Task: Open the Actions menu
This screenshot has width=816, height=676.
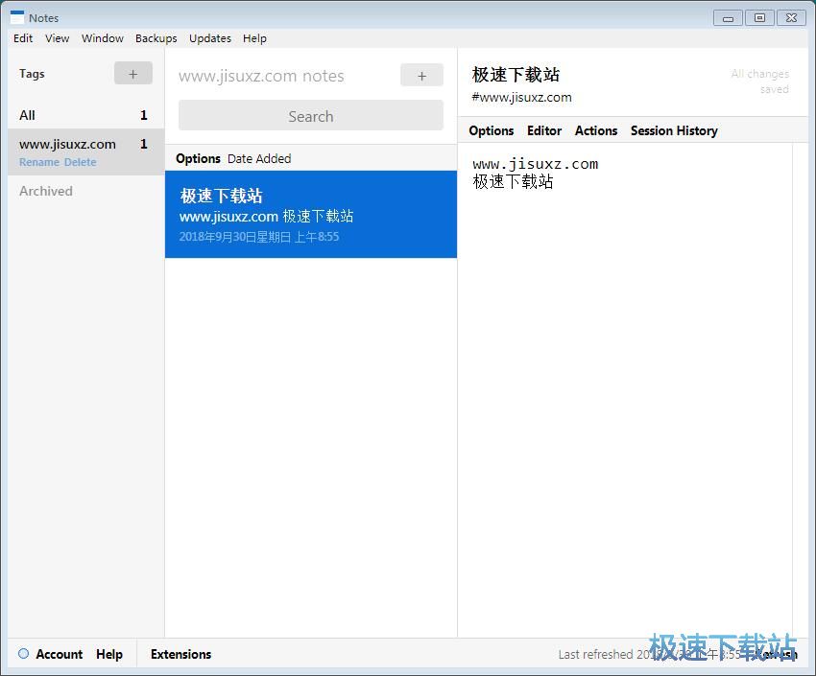Action: click(596, 130)
